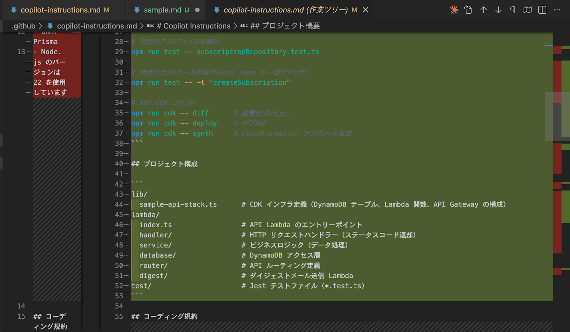Click the markdown icon on the first tab
Viewport: 570px width, 332px height.
pyautogui.click(x=14, y=10)
